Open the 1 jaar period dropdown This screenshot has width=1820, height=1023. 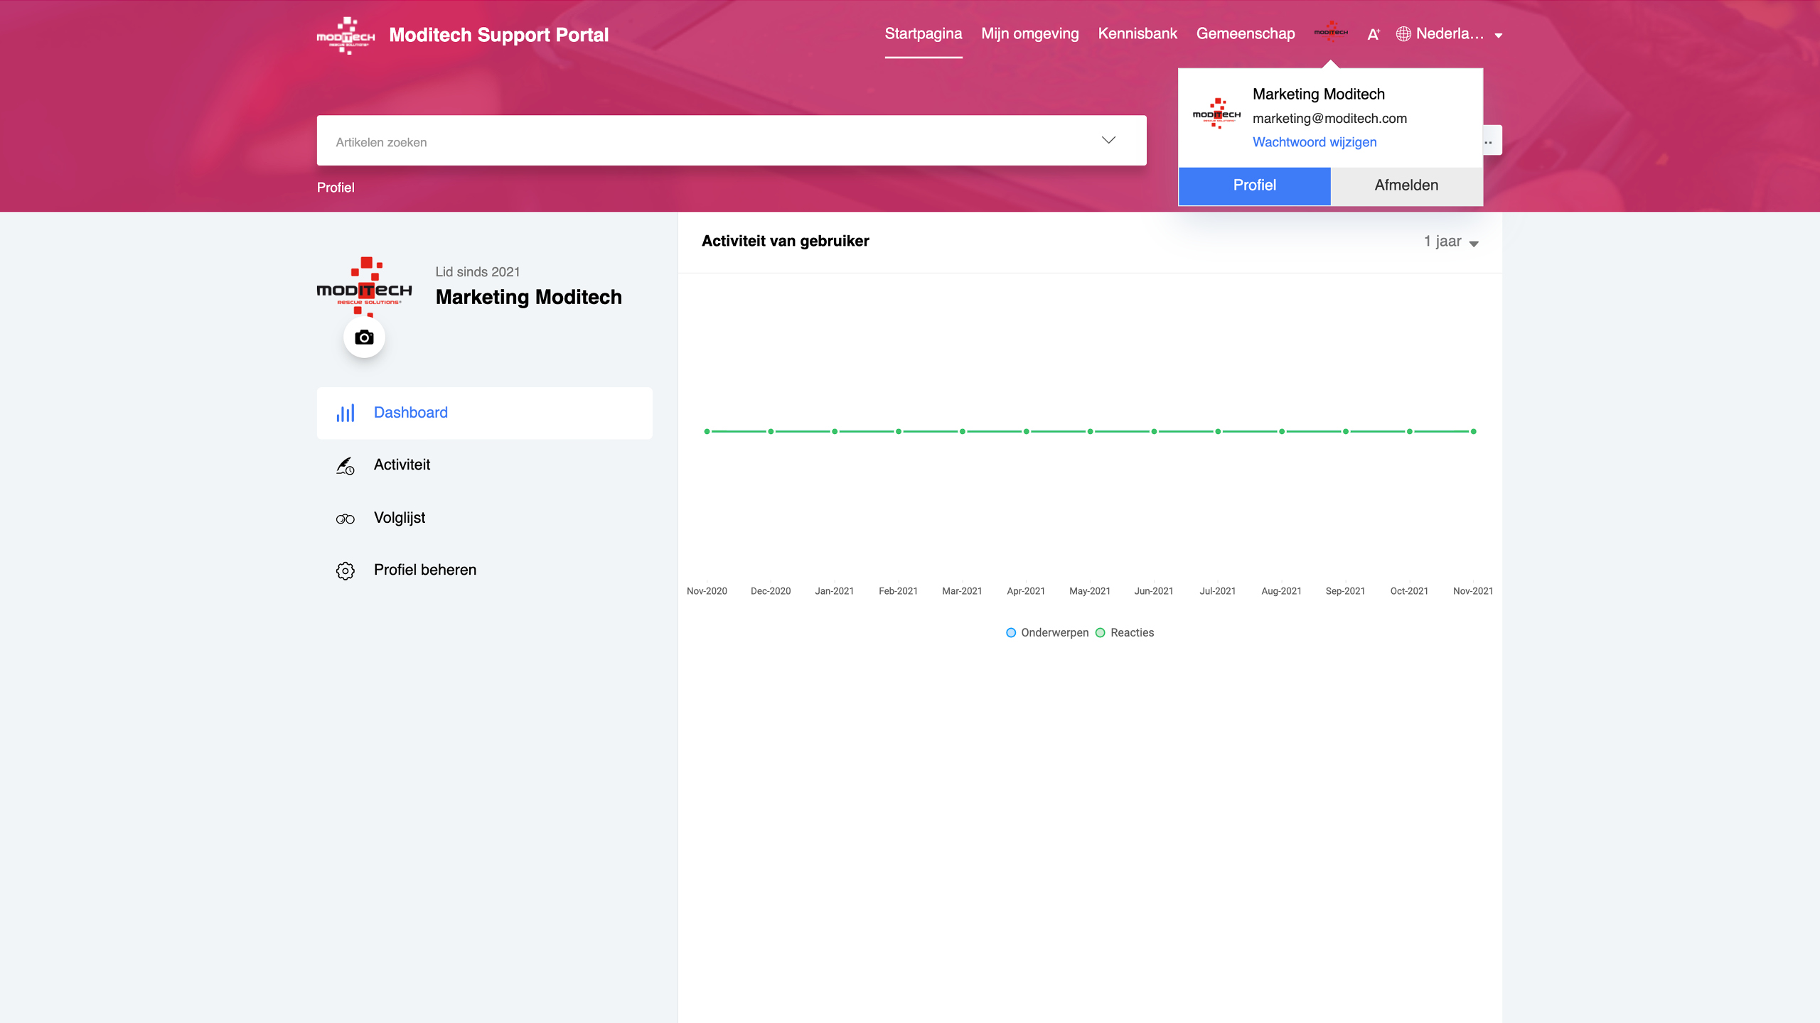(1451, 242)
